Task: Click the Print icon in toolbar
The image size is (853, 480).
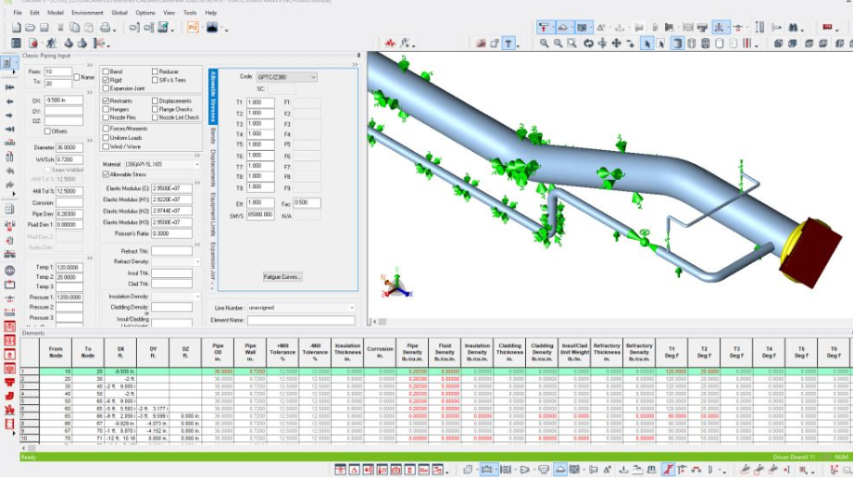Action: [105, 28]
